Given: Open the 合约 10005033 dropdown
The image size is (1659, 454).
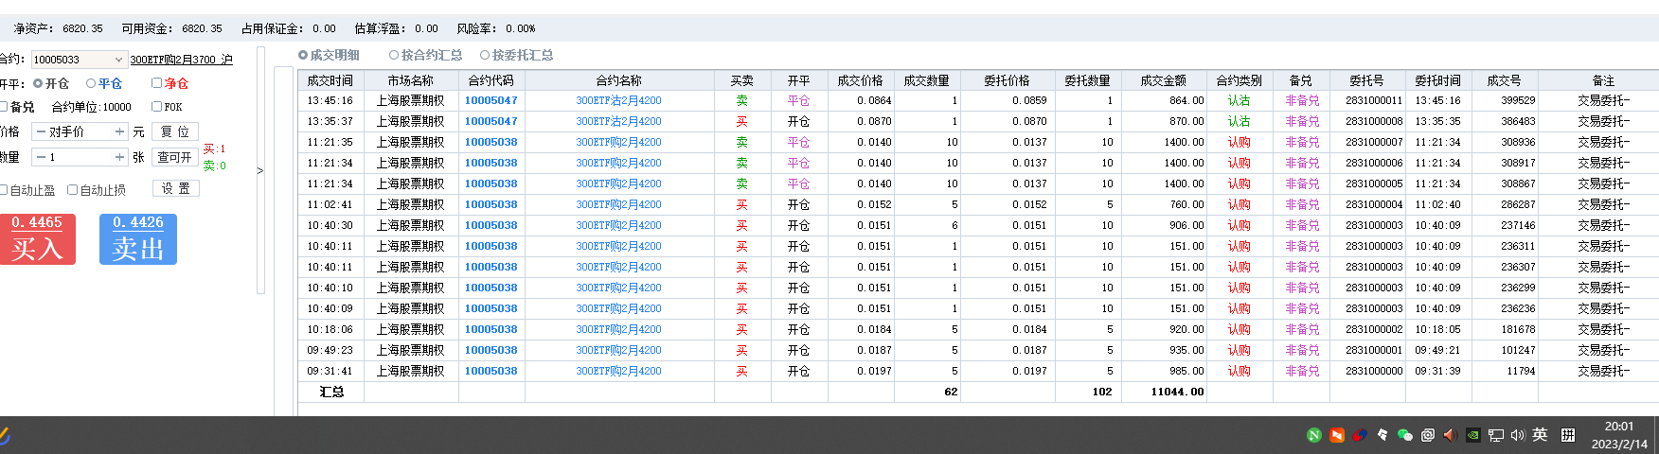Looking at the screenshot, I should tap(118, 59).
